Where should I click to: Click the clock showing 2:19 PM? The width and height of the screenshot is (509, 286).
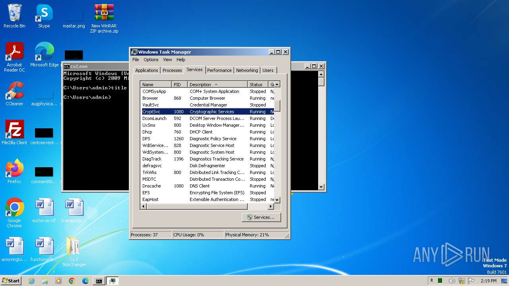tap(488, 281)
